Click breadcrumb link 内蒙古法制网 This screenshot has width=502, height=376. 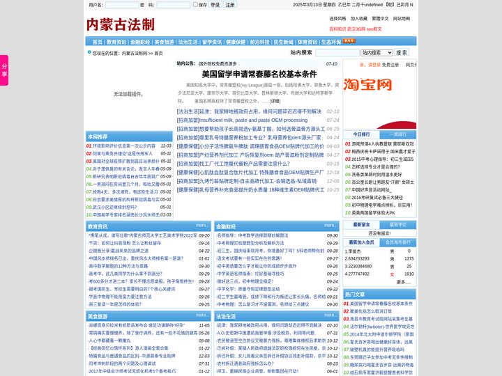[x=135, y=54]
